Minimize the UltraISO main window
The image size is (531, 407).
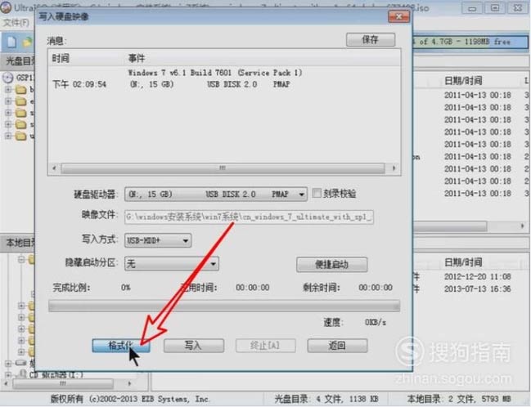click(472, 8)
